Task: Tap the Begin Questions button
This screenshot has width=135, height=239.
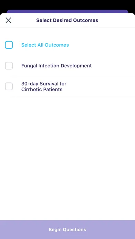Action: click(x=67, y=229)
